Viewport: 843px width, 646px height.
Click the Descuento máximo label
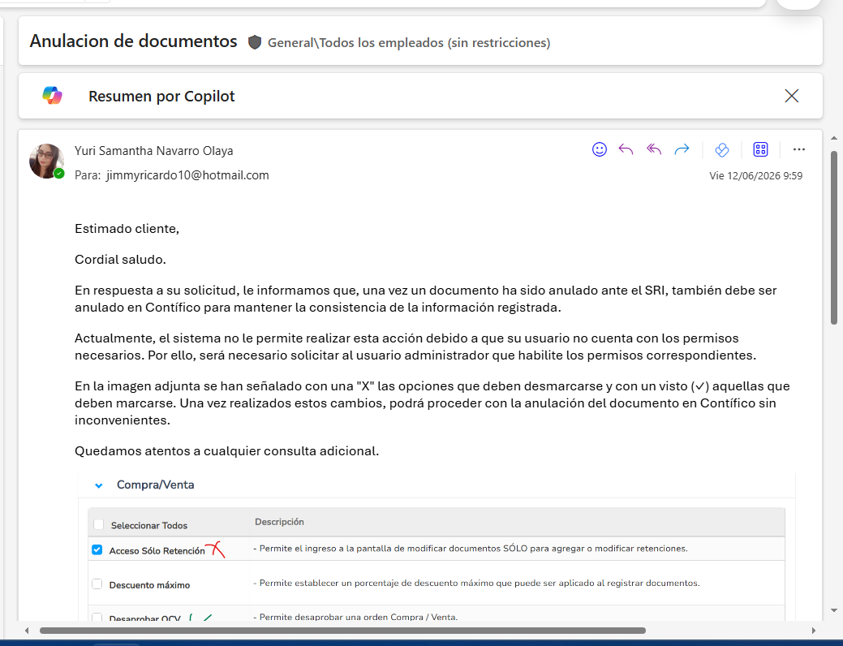[x=149, y=585]
